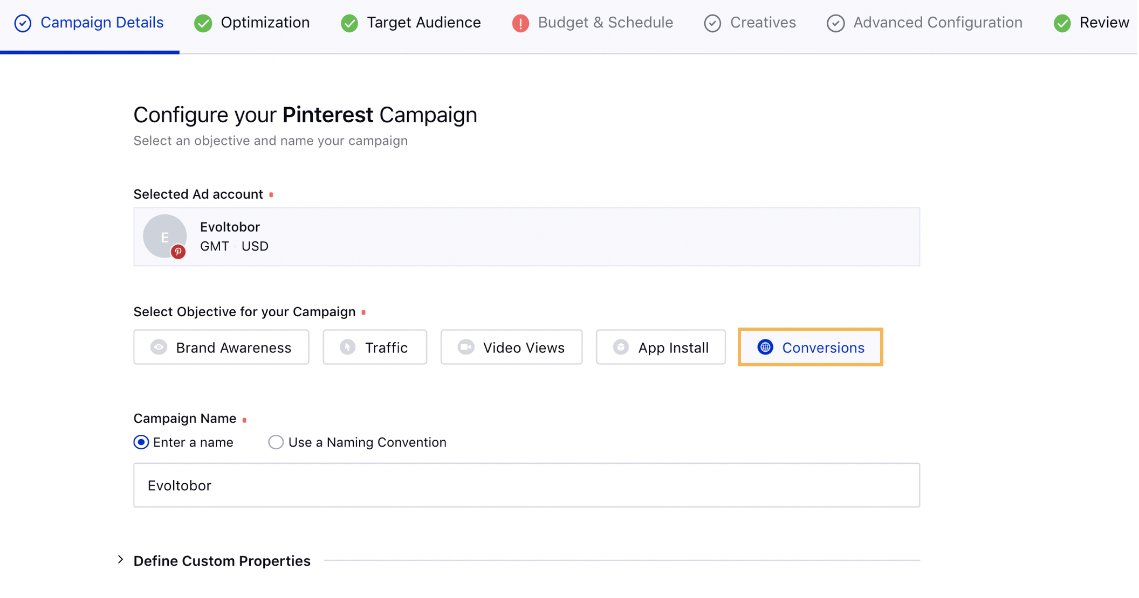Click the 'GMT' timezone label
Image resolution: width=1139 pixels, height=598 pixels.
215,246
